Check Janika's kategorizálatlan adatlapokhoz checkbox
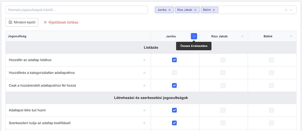Screen dimensions: 302x131 click(x=174, y=73)
